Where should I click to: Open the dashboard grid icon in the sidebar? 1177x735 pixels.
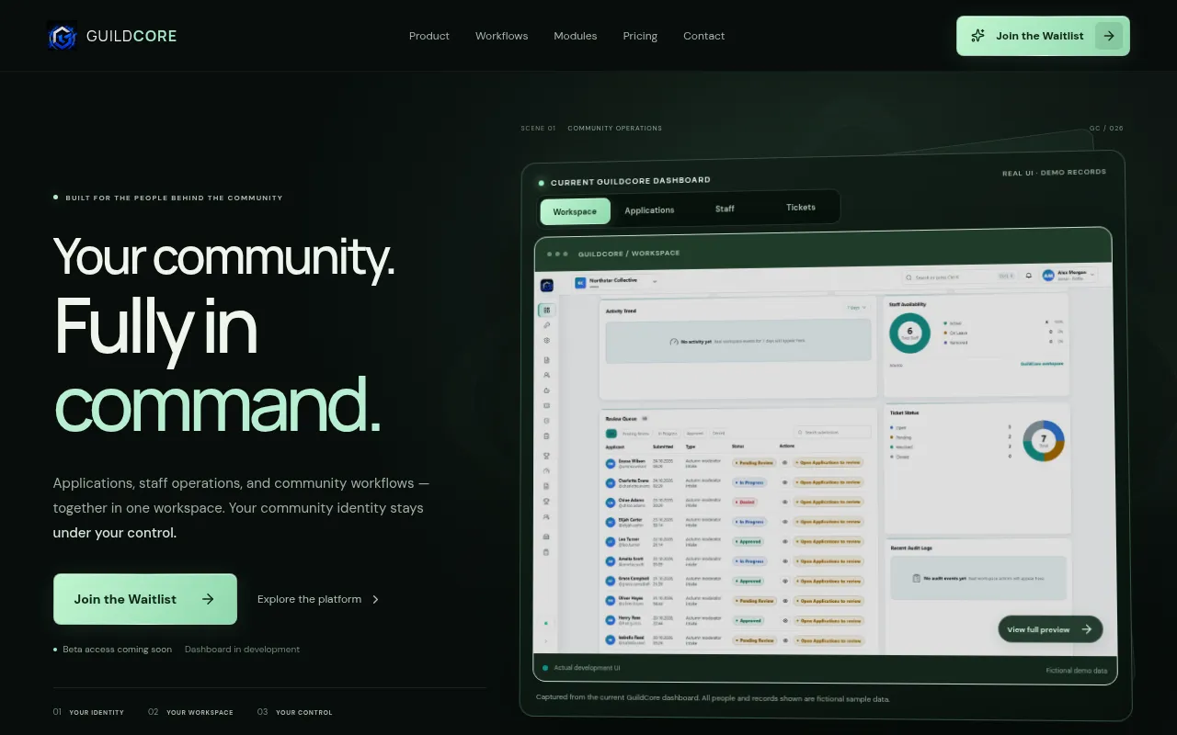[x=546, y=311]
